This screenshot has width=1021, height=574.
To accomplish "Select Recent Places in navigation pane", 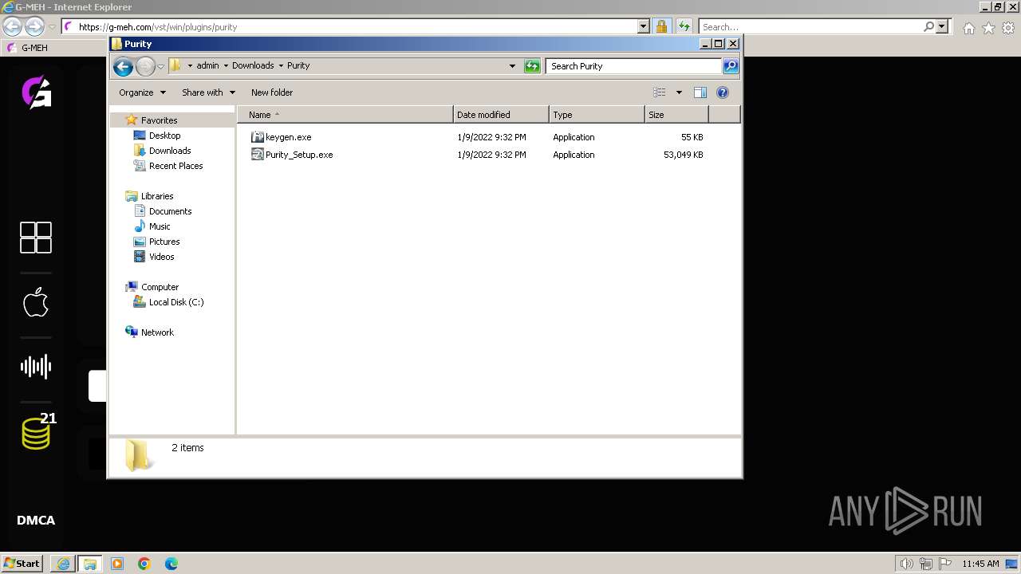I will point(175,166).
